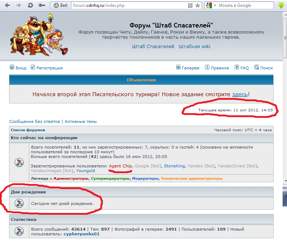Screen dimensions: 287x248
Task: Open the Правила menu link
Action: point(219,68)
